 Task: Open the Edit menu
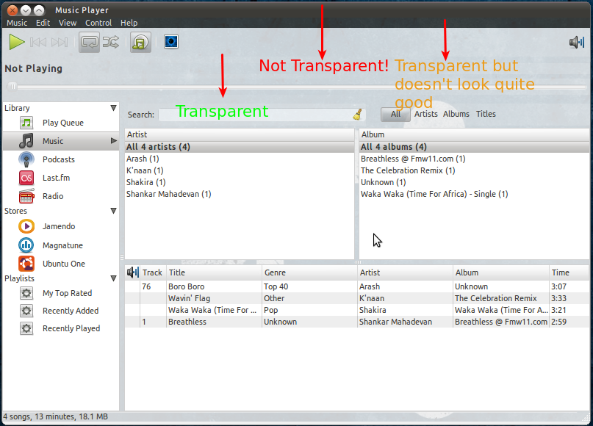[43, 23]
